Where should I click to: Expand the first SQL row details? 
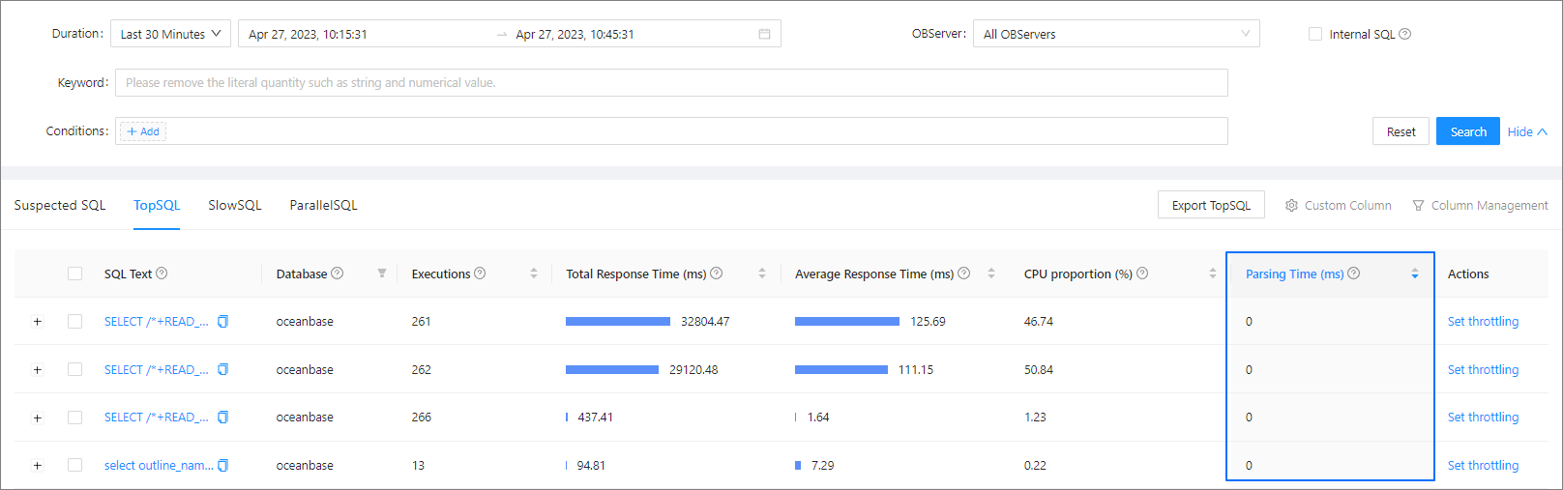coord(38,322)
